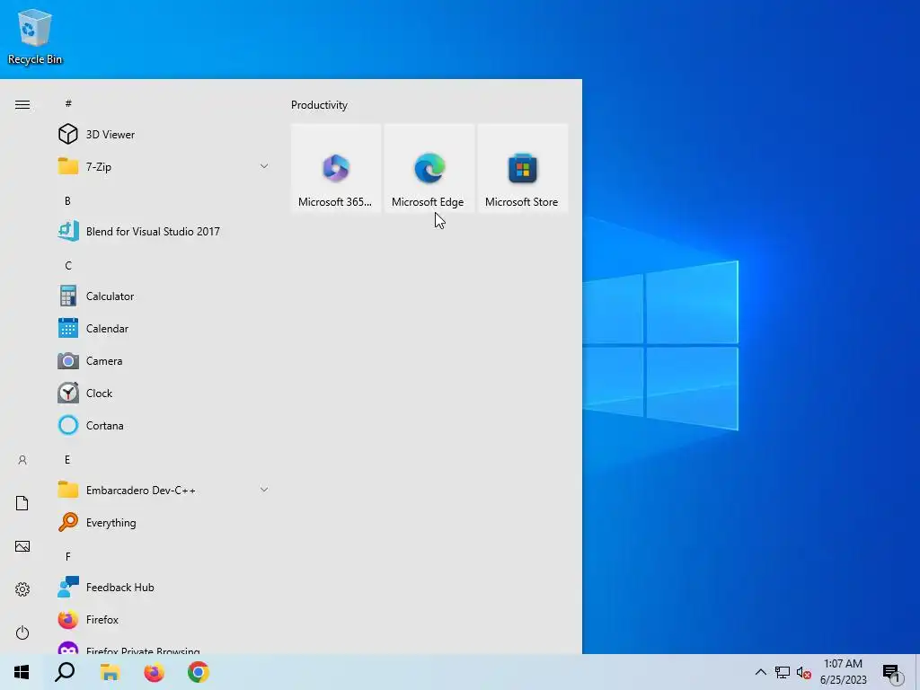
Task: Open the Pictures shortcut in the Start sidebar
Action: point(22,546)
